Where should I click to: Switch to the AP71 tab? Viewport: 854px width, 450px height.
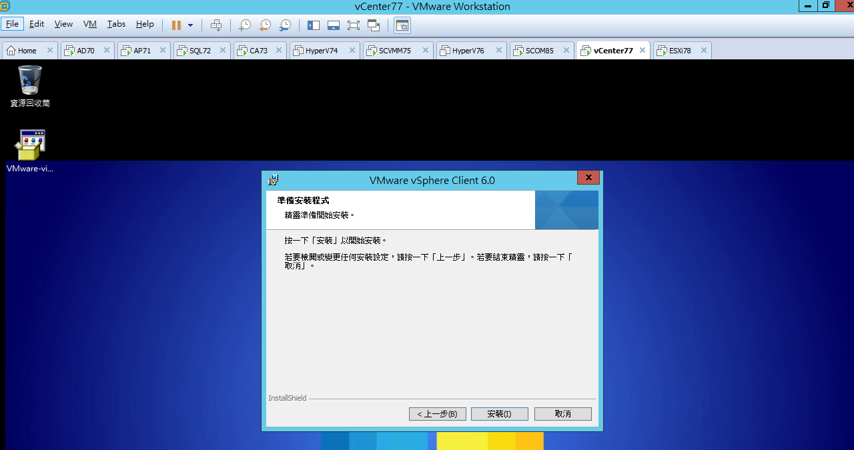pos(142,51)
